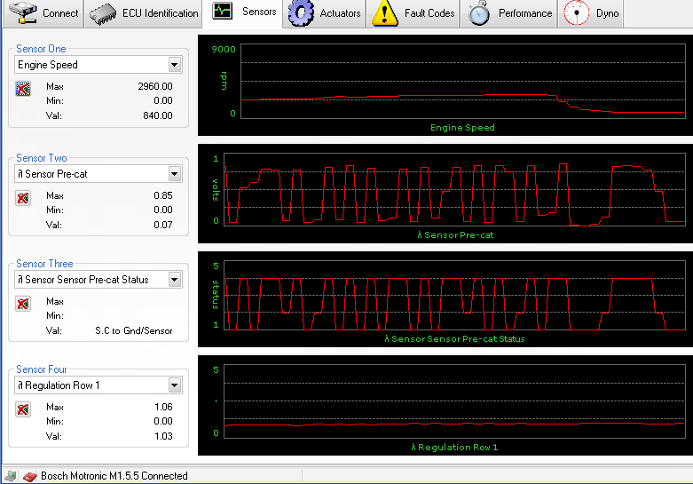The width and height of the screenshot is (693, 484).
Task: Click the Dyno gauge icon
Action: coord(579,12)
